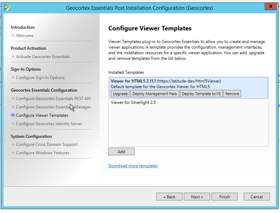Remove the HTML5 viewer template
The width and height of the screenshot is (280, 213).
(232, 94)
